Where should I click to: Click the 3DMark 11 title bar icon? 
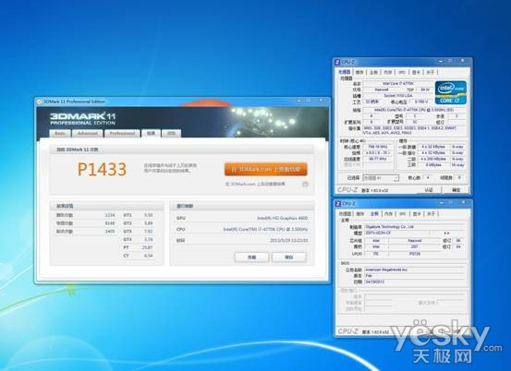pos(40,102)
